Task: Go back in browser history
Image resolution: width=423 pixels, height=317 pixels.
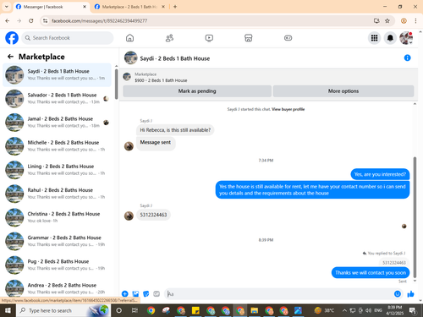Action: 8,21
